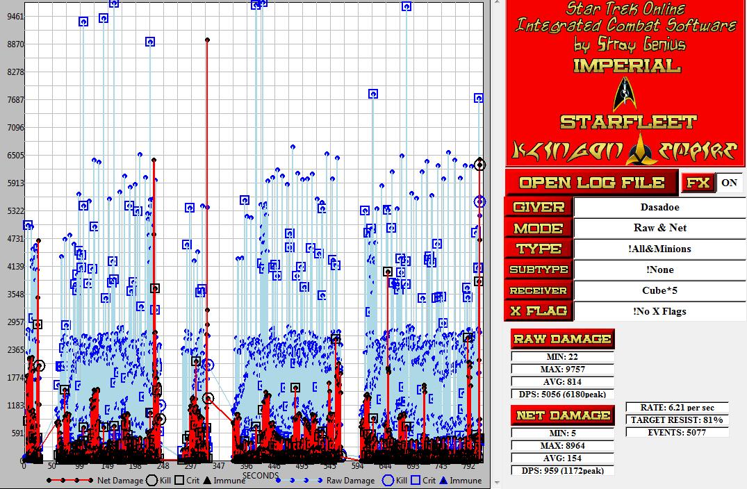The width and height of the screenshot is (747, 489).
Task: Click the SECONDS axis label
Action: point(260,475)
